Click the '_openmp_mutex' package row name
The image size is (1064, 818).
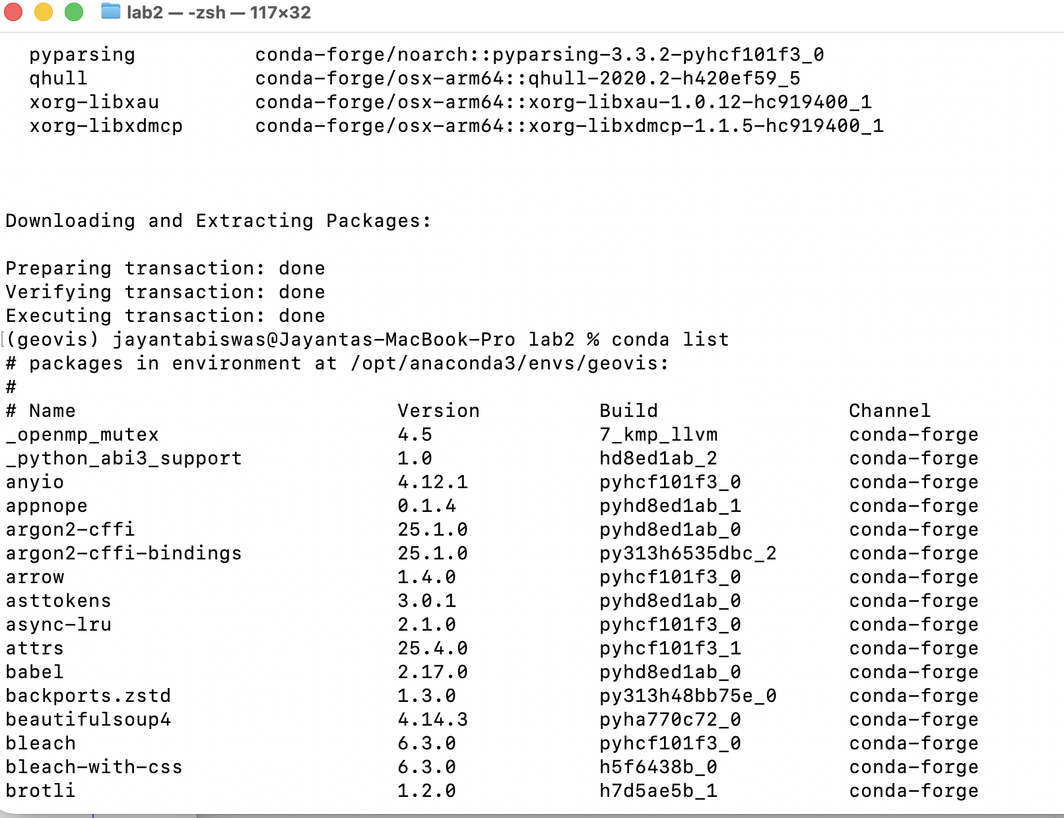[82, 435]
